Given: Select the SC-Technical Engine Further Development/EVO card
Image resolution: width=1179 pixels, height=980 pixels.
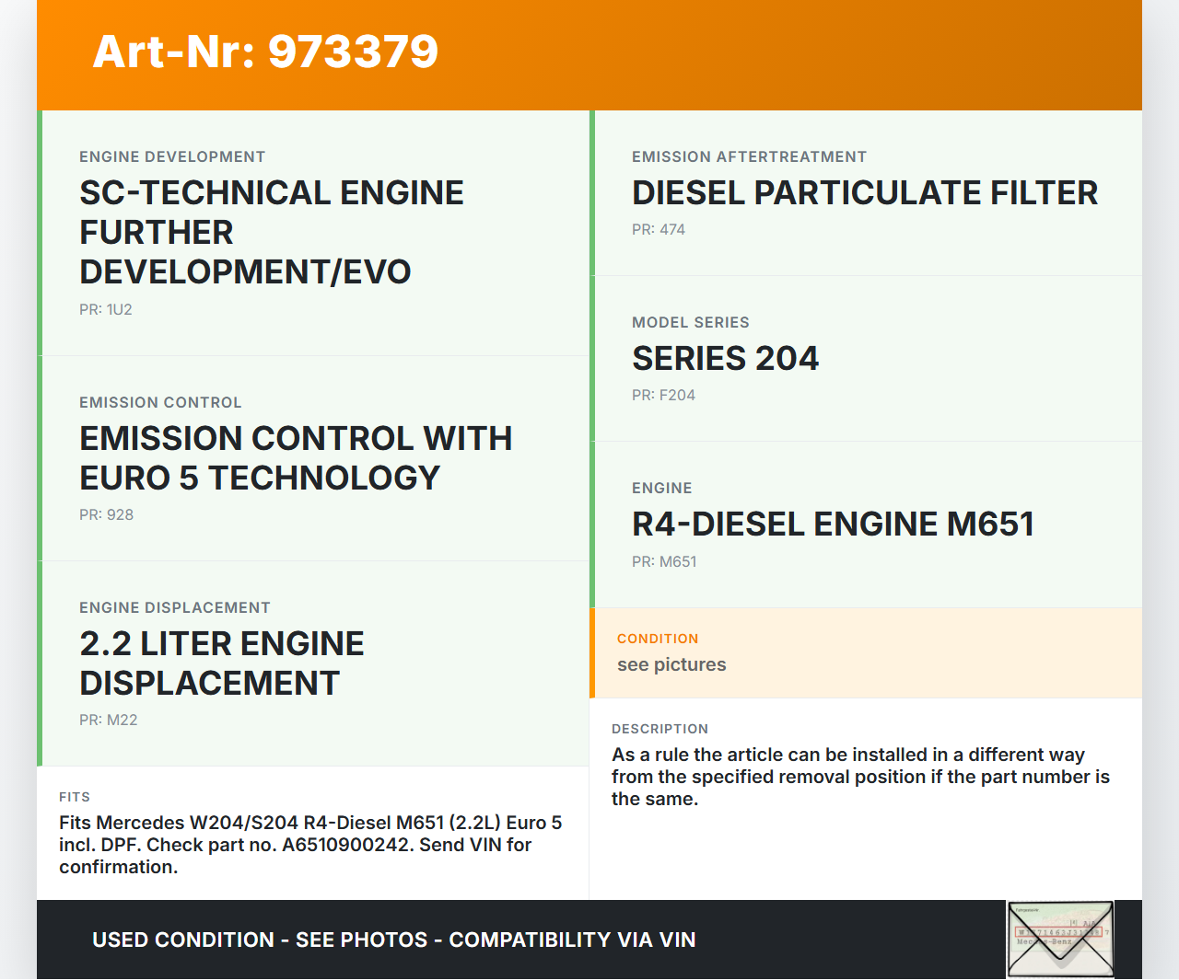Looking at the screenshot, I should click(272, 232).
